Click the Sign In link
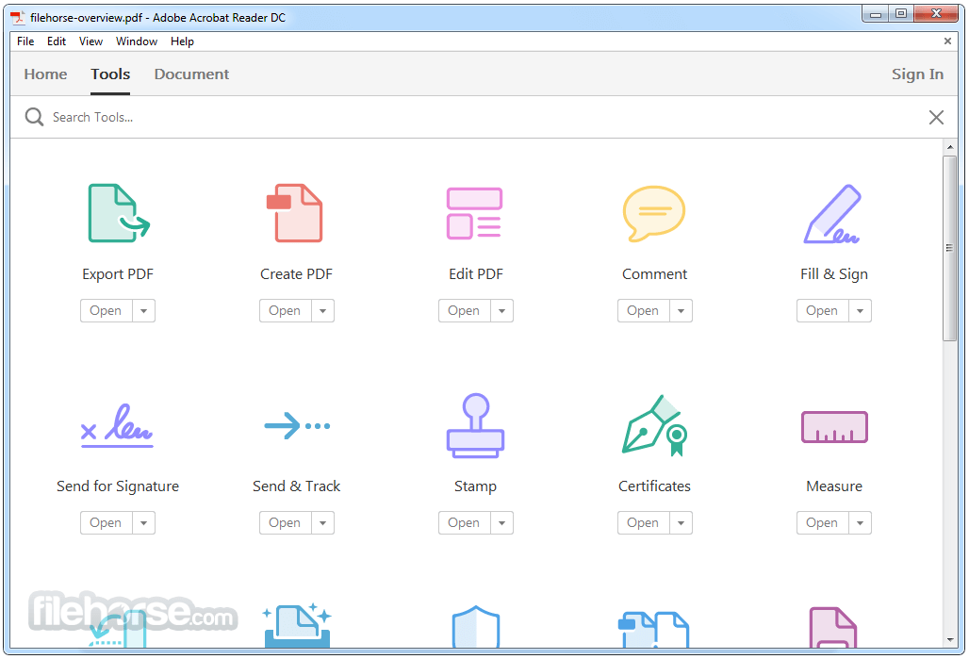Image resolution: width=969 pixels, height=659 pixels. click(917, 74)
